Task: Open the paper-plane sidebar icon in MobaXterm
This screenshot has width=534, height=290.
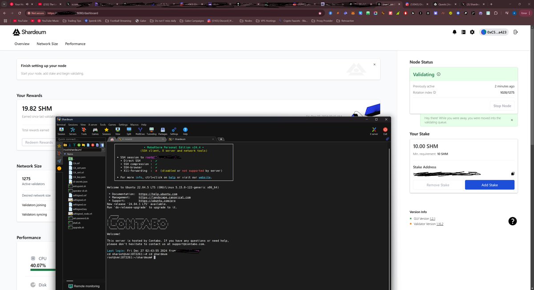Action: coord(59,161)
